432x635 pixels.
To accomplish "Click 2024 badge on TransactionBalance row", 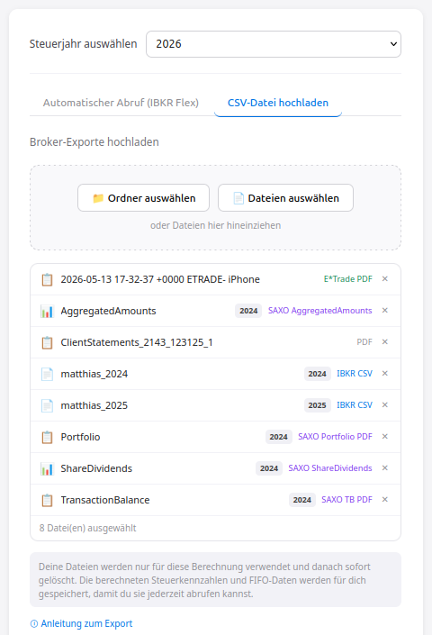I will pyautogui.click(x=302, y=501).
